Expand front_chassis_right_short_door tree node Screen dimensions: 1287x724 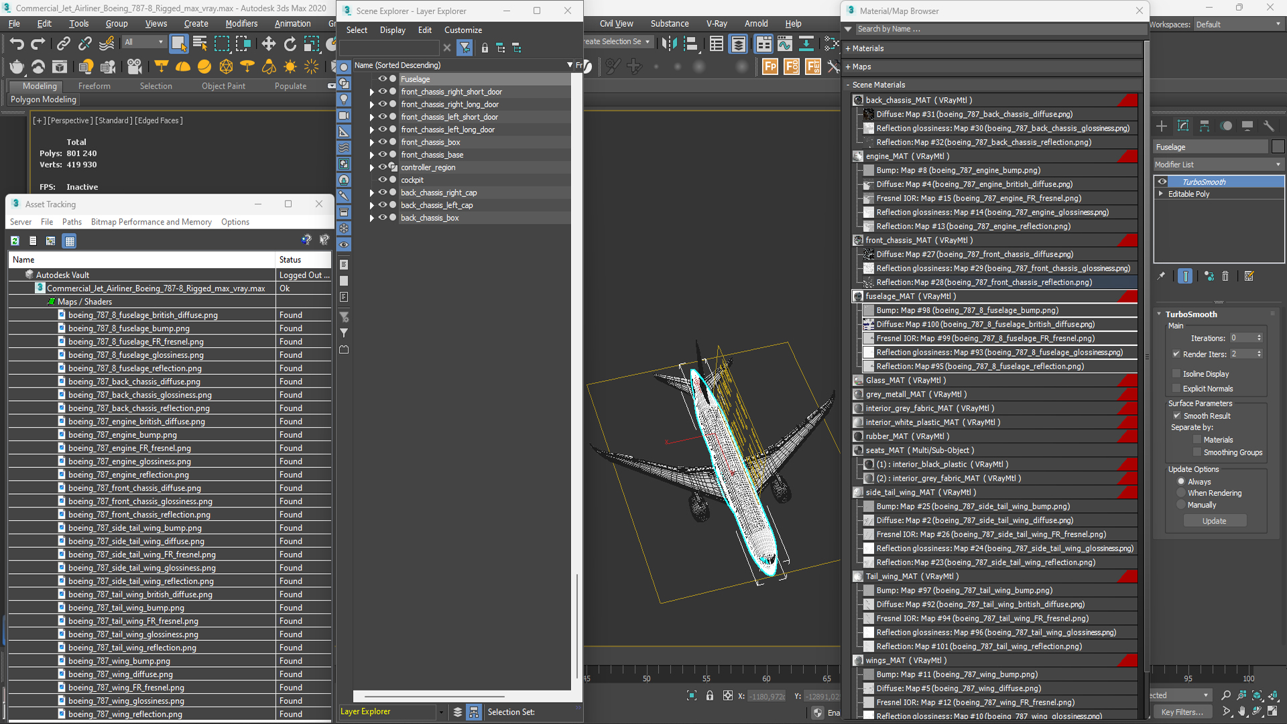372,92
